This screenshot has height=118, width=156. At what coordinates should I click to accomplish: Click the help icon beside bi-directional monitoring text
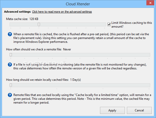(10, 65)
